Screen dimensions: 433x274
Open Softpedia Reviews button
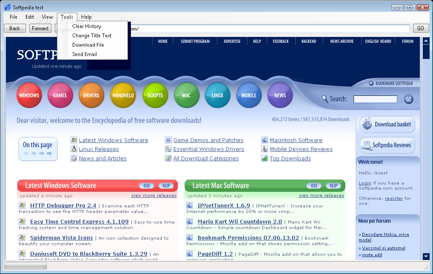[388, 145]
